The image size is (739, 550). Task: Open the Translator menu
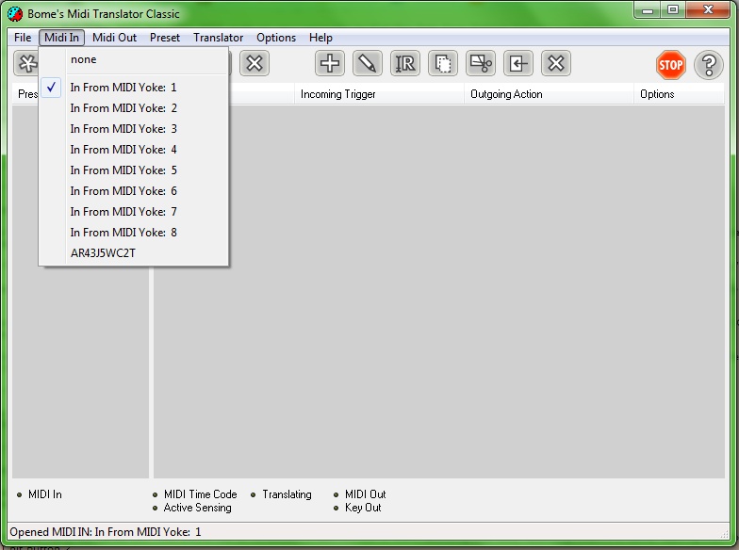click(219, 38)
